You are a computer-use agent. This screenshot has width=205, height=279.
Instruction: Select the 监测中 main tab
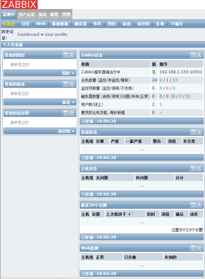pos(9,14)
